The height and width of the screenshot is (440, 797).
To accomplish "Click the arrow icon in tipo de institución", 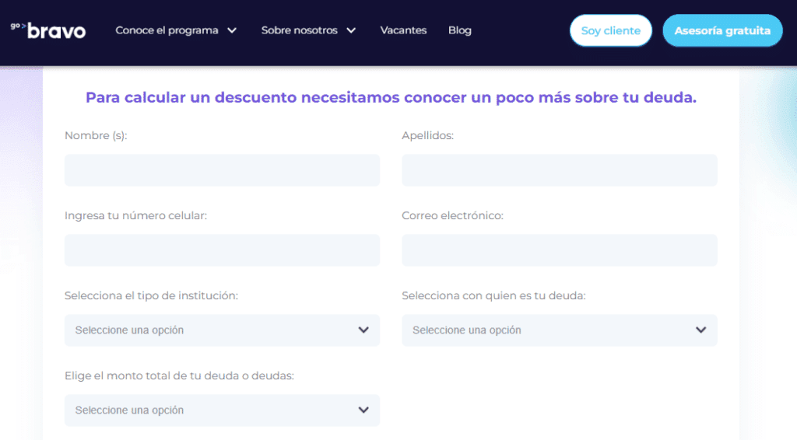I will [363, 330].
